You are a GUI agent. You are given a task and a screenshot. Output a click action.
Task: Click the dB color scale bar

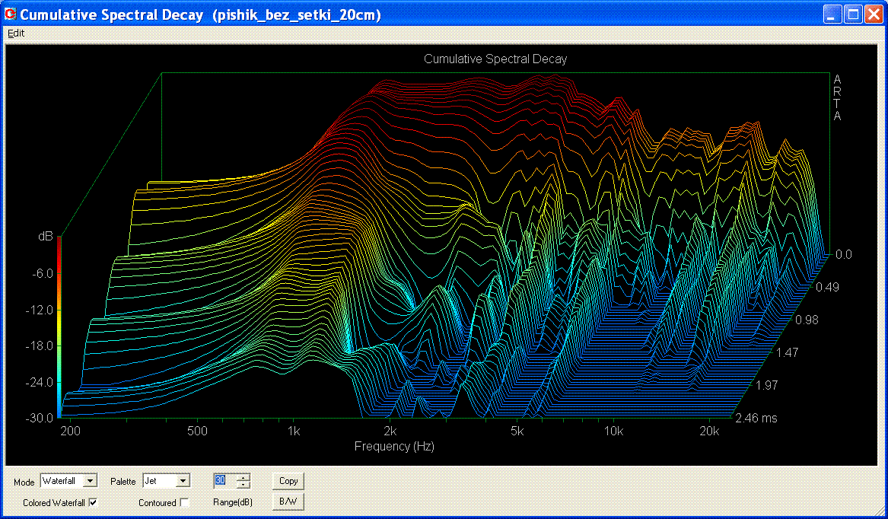pyautogui.click(x=59, y=327)
